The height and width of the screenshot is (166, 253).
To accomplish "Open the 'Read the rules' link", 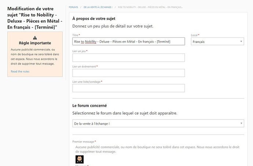I will [x=20, y=71].
